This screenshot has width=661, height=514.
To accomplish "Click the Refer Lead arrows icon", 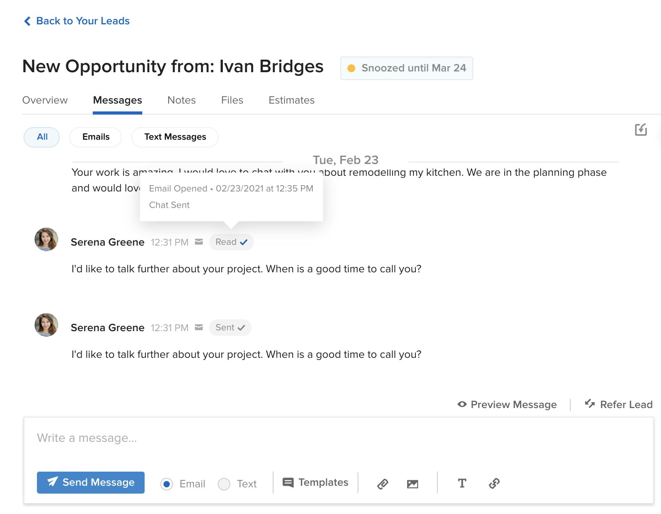I will click(590, 403).
